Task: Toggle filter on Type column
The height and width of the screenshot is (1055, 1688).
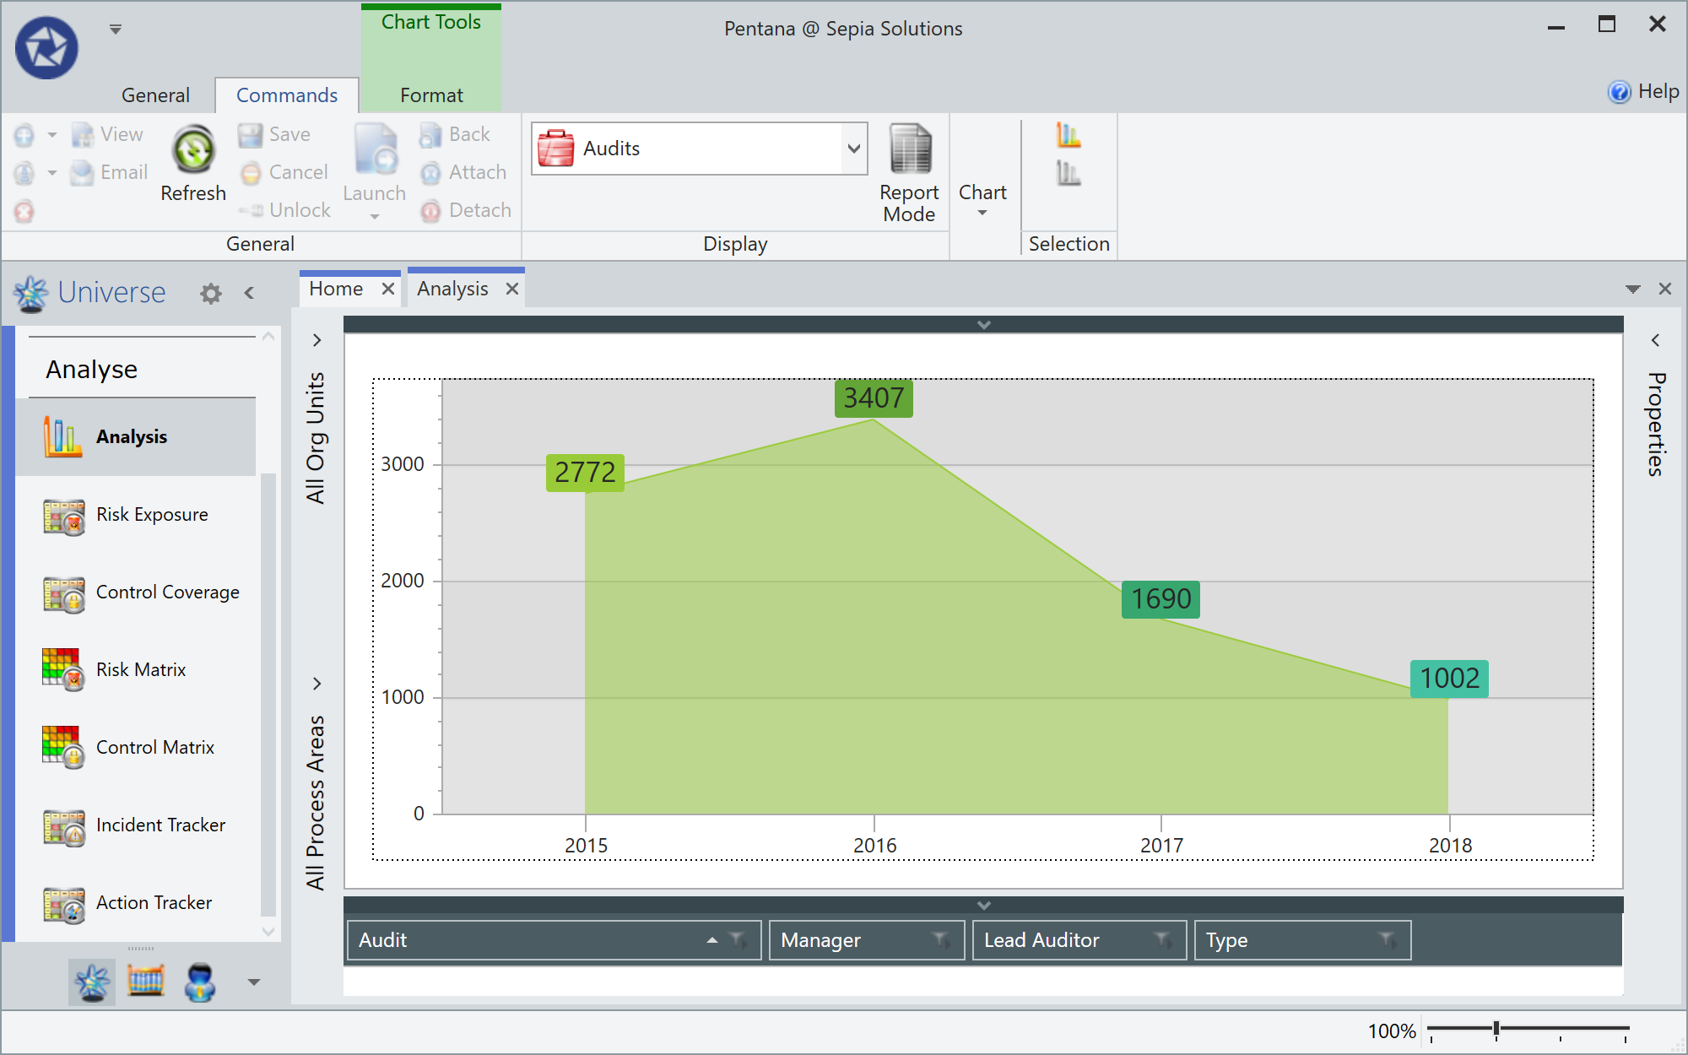Action: [x=1387, y=939]
